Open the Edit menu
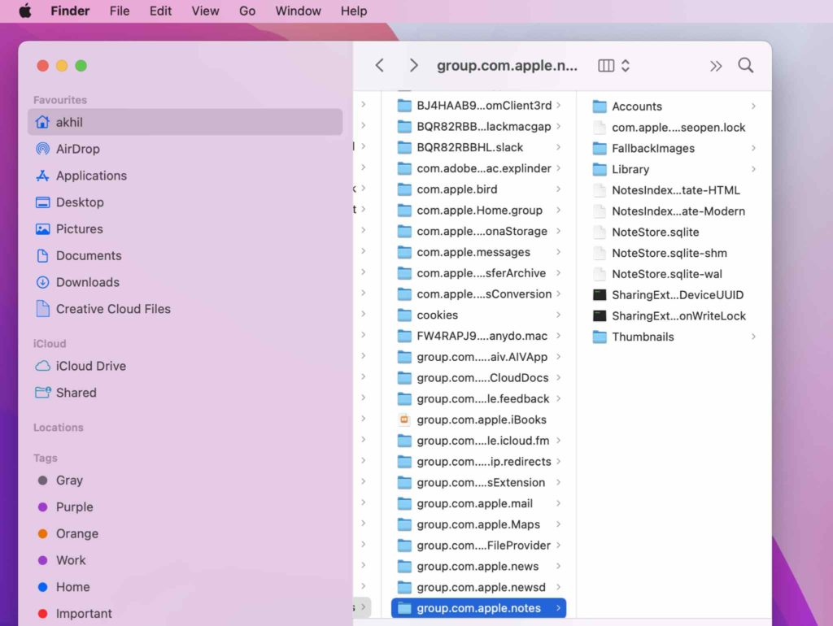 pos(160,11)
